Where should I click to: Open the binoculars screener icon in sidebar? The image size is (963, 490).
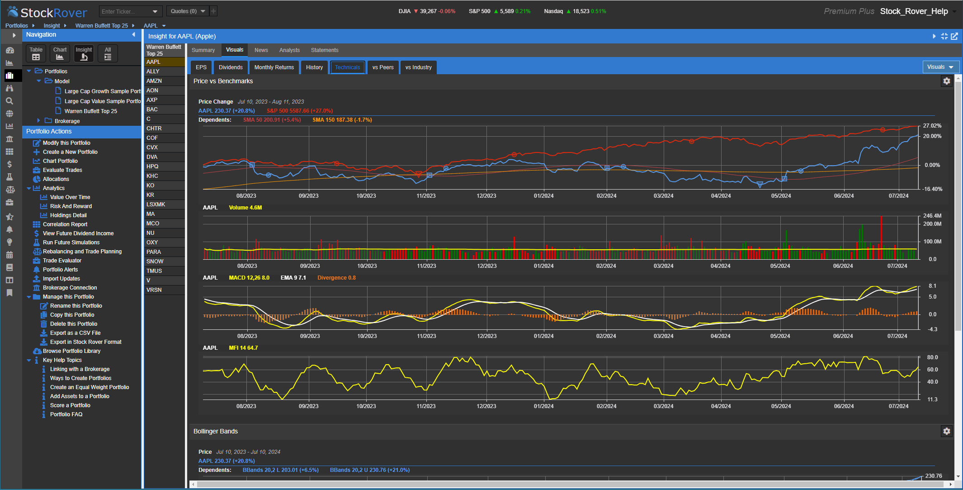pos(9,88)
